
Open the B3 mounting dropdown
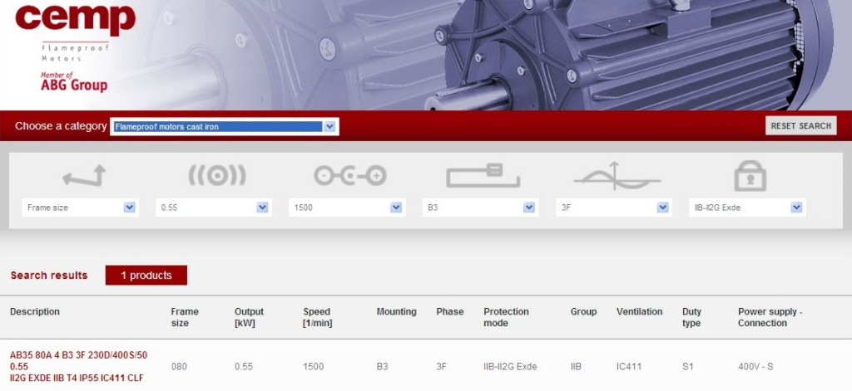(480, 208)
